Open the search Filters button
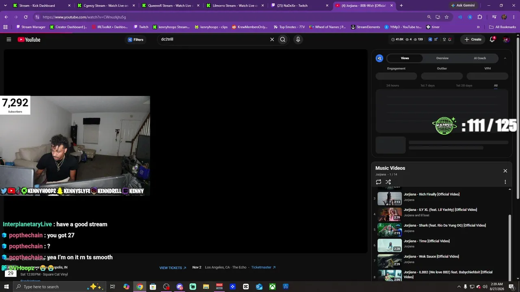520x292 pixels. click(136, 39)
